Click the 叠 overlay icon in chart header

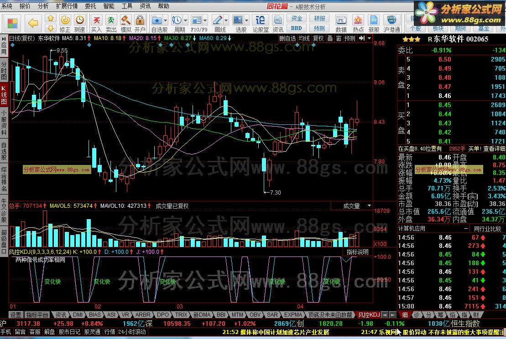[330, 38]
